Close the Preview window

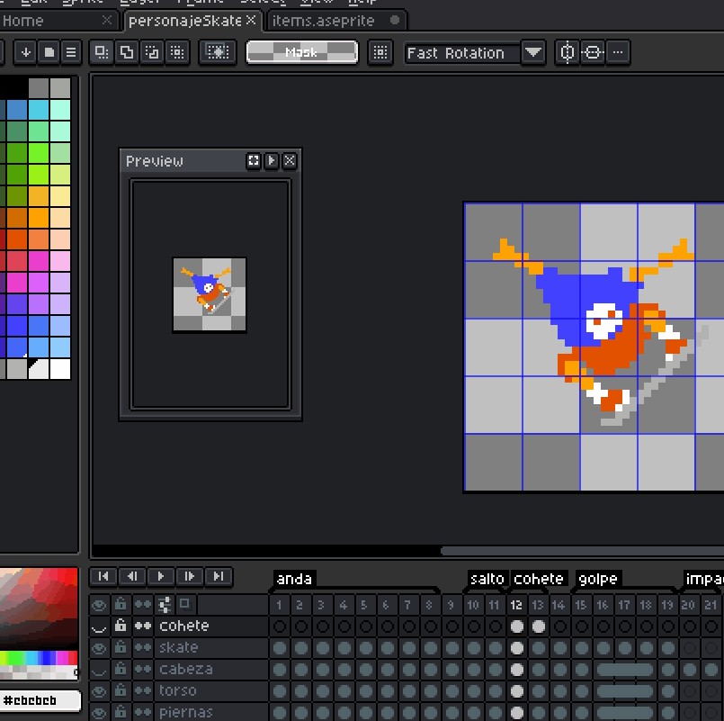pos(290,160)
